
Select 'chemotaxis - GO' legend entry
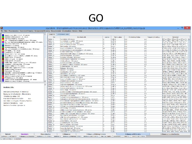tap(12, 71)
